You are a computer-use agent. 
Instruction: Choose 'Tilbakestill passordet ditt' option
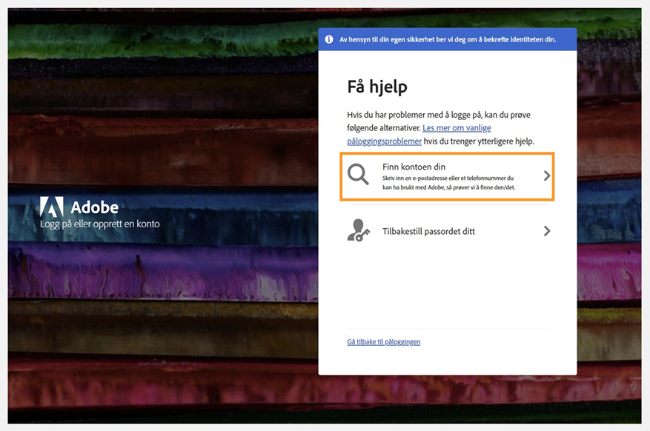pyautogui.click(x=449, y=231)
